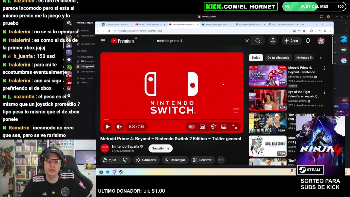Image resolution: width=350 pixels, height=197 pixels.
Task: Reload the page with refresh icon
Action: pos(109,31)
